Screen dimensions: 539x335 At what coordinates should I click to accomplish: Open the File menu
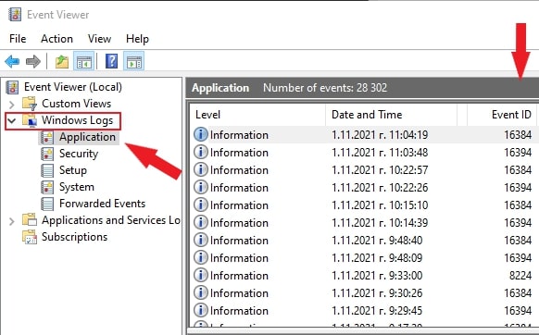coord(18,39)
